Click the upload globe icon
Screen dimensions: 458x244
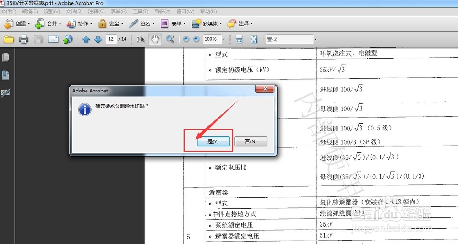[x=68, y=39]
